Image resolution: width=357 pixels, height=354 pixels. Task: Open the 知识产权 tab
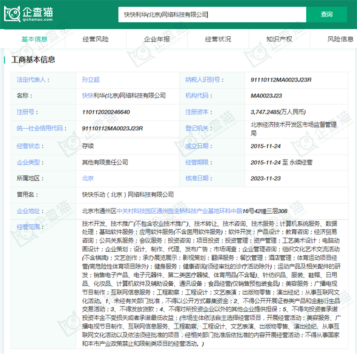(x=279, y=39)
